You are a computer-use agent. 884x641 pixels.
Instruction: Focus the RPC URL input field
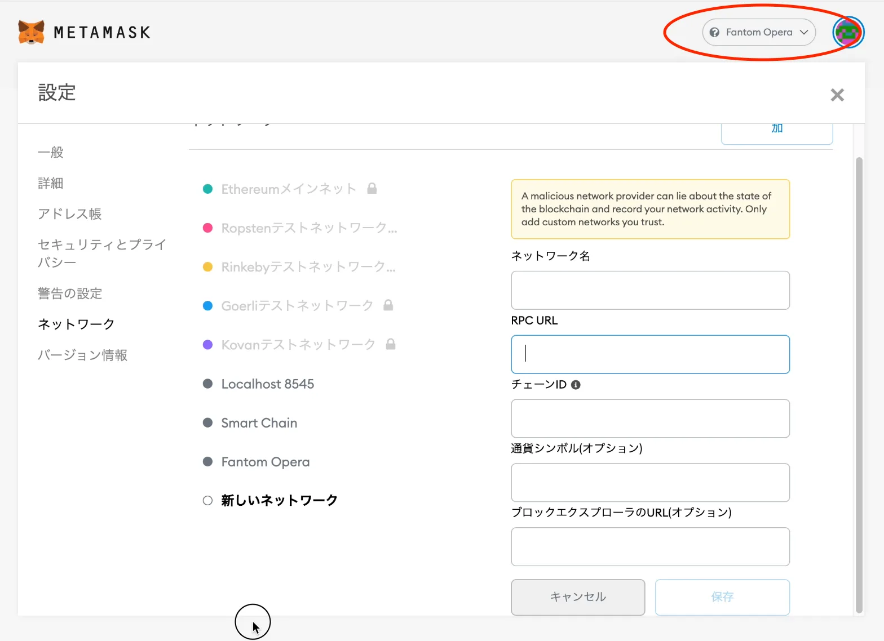pos(650,354)
